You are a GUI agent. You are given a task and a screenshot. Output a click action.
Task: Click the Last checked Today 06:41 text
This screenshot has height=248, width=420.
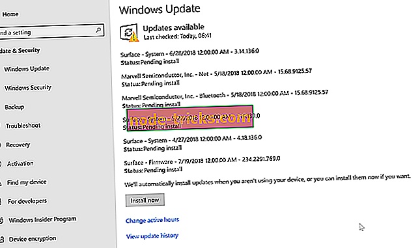(x=177, y=36)
